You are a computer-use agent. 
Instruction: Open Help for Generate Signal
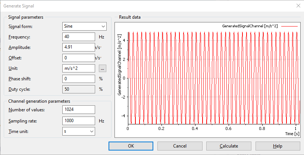278,146
